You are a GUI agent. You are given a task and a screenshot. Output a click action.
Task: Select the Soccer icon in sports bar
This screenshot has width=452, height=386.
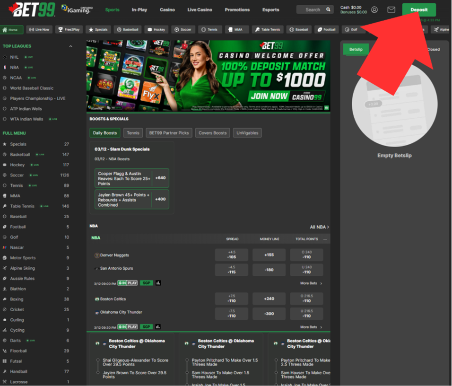[176, 29]
